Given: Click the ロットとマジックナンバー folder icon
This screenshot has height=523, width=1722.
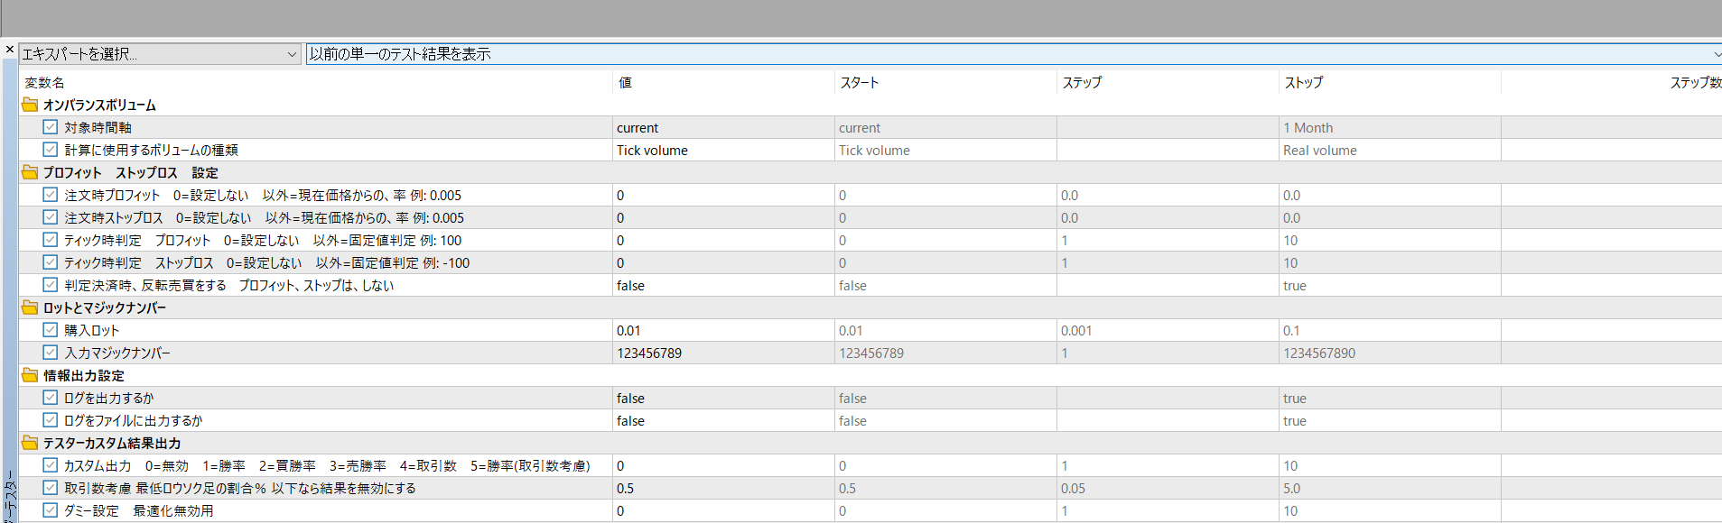Looking at the screenshot, I should 30,307.
